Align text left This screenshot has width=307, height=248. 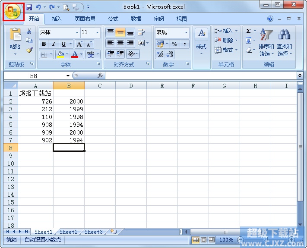point(111,43)
